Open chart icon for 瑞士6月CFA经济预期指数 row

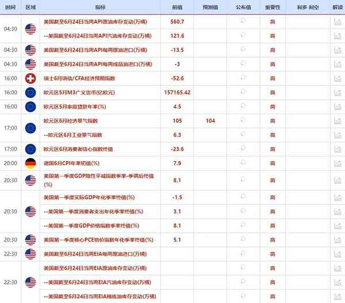pos(338,78)
